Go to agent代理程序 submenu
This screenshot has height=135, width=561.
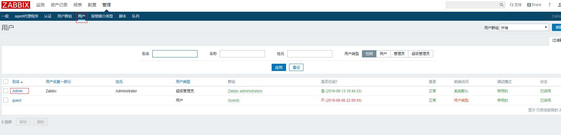point(26,16)
